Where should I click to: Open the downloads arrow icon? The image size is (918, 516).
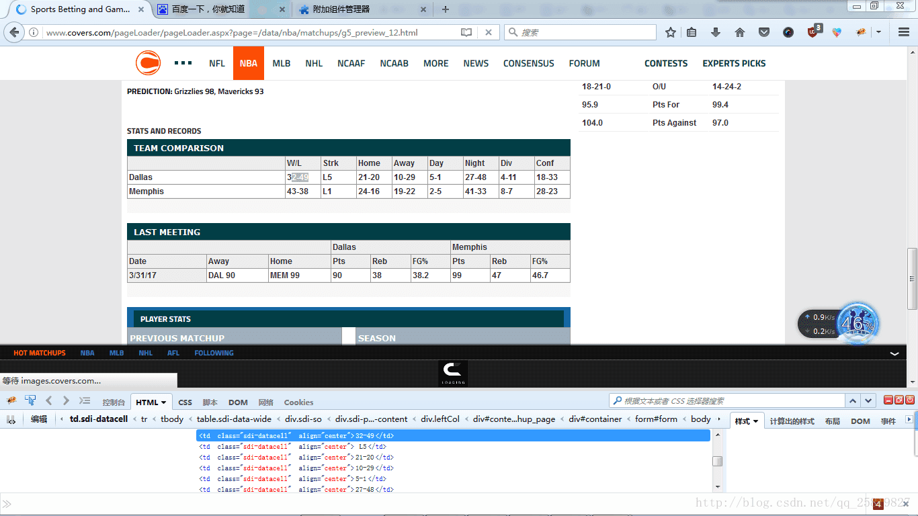716,32
